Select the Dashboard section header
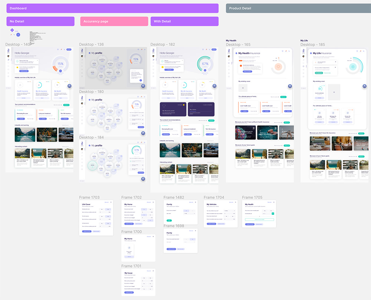Screen dimensions: 371x300 pos(112,8)
